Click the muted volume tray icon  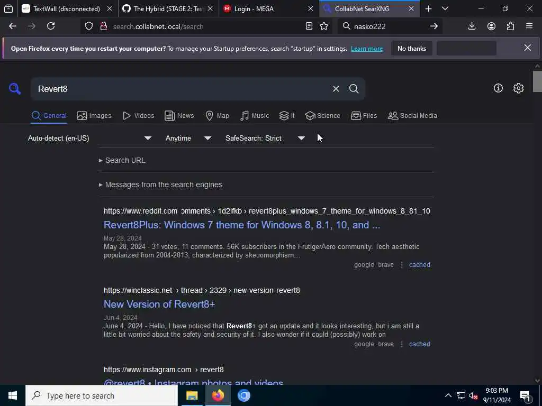click(474, 395)
